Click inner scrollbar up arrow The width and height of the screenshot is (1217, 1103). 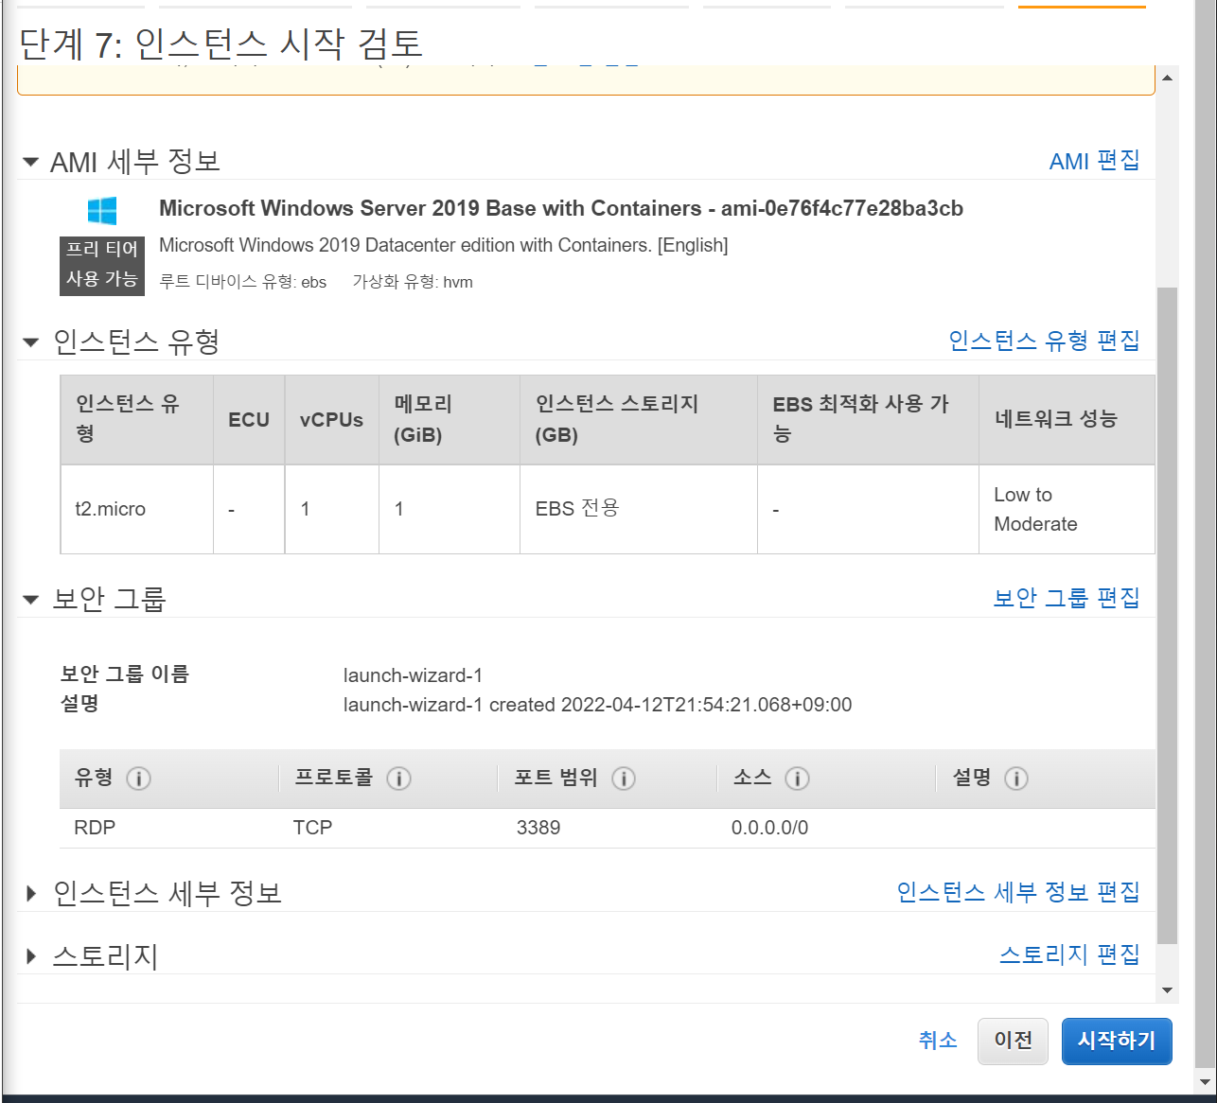click(1167, 78)
